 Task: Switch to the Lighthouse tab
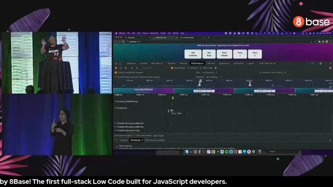pyautogui.click(x=238, y=63)
